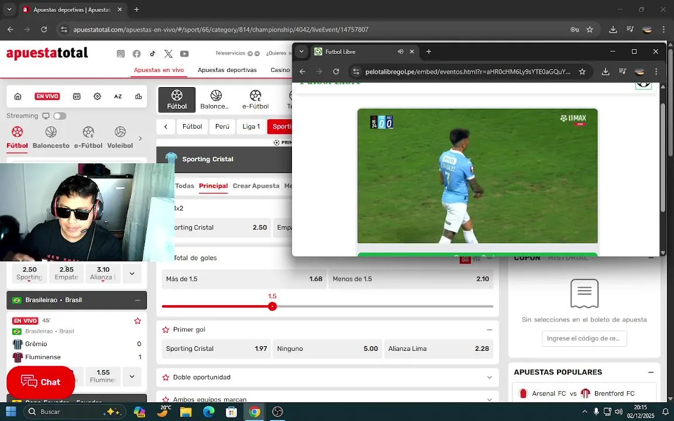674x421 pixels.
Task: Go back with breadcrumb left arrow
Action: pos(166,126)
